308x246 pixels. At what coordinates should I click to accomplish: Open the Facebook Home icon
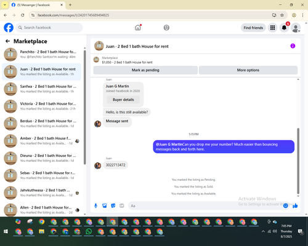(x=138, y=28)
